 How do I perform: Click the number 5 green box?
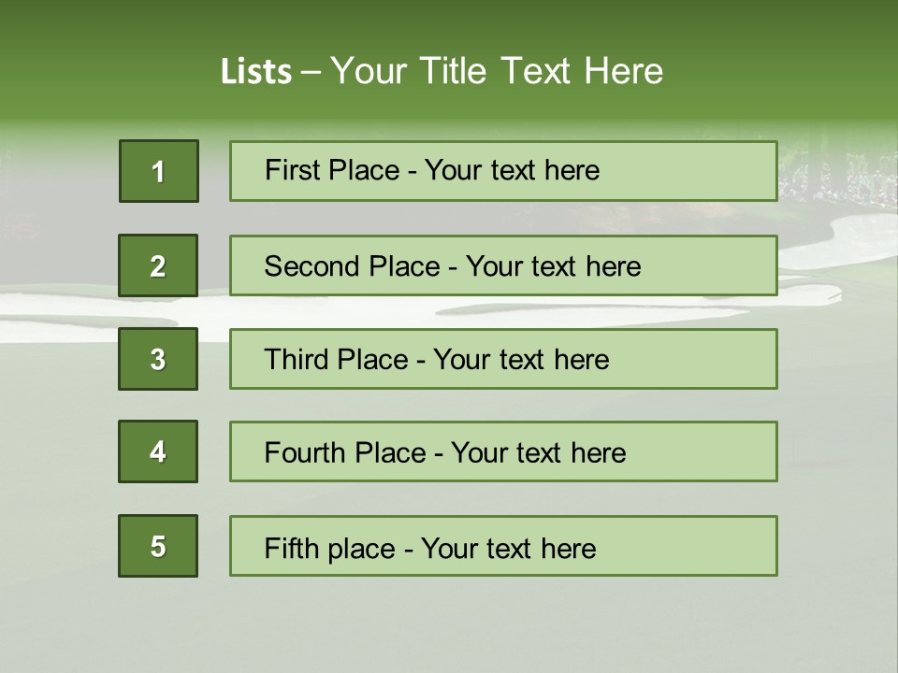pos(158,546)
